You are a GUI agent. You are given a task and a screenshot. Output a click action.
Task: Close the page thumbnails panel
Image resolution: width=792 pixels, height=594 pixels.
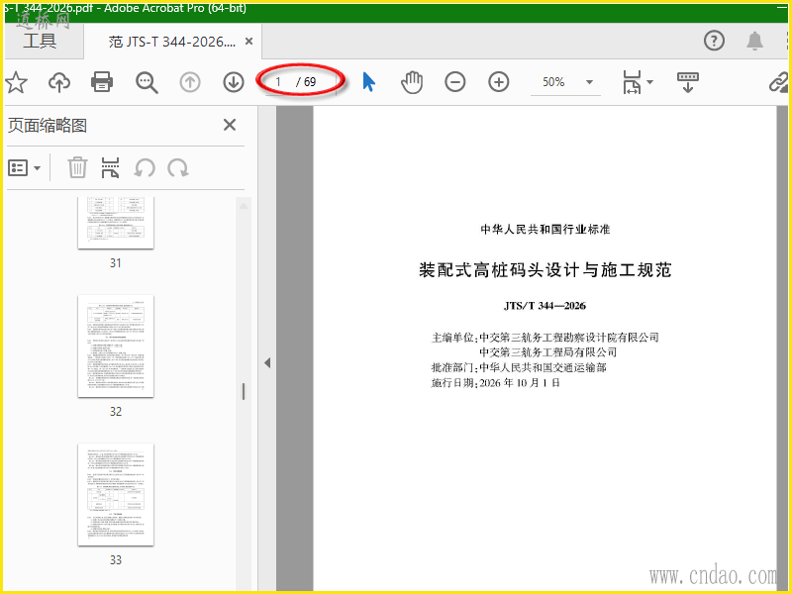pos(230,125)
